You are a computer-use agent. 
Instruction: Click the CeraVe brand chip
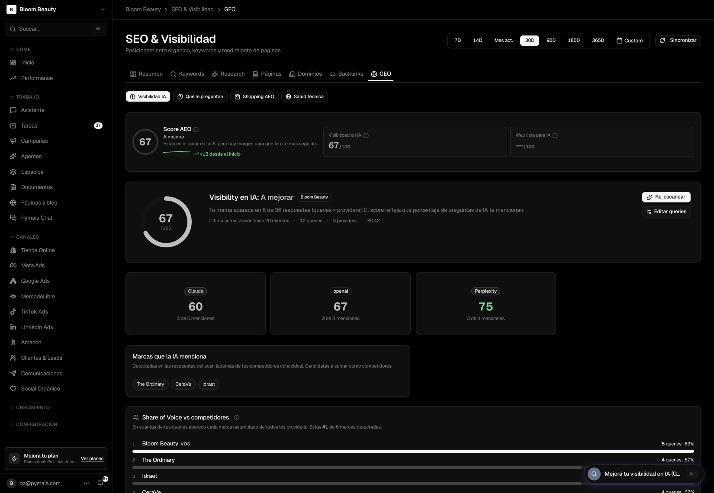click(183, 384)
